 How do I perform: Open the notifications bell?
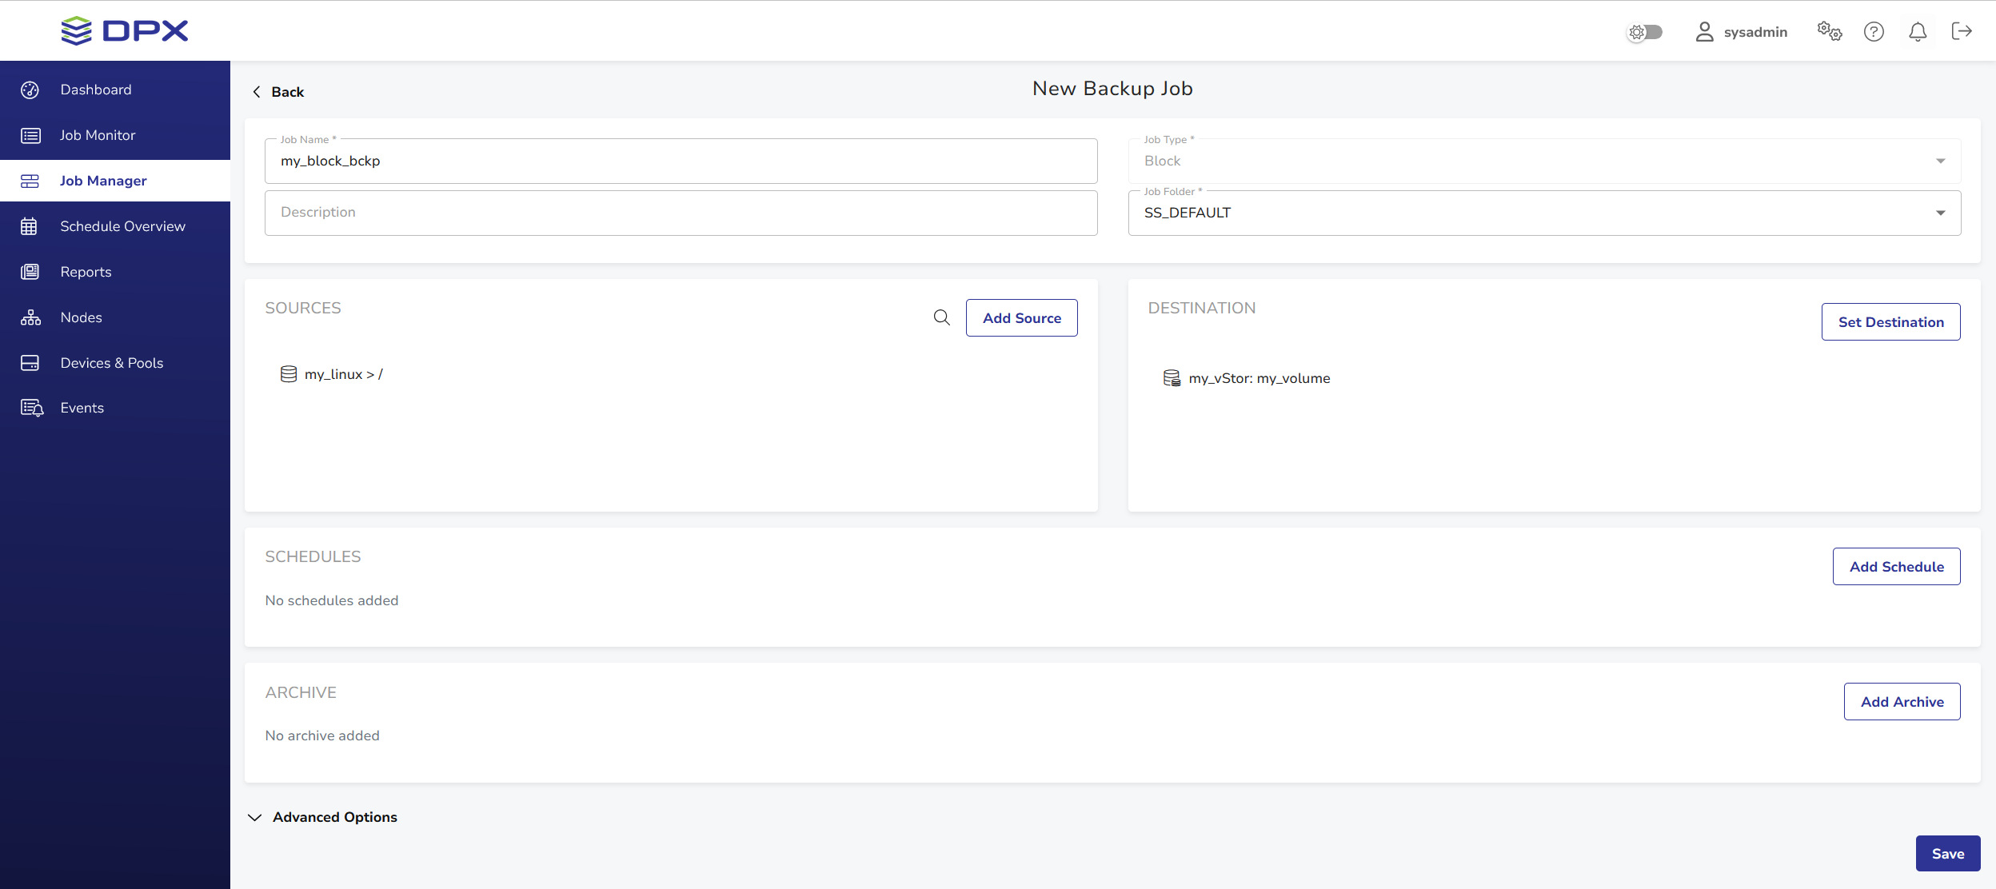1917,32
